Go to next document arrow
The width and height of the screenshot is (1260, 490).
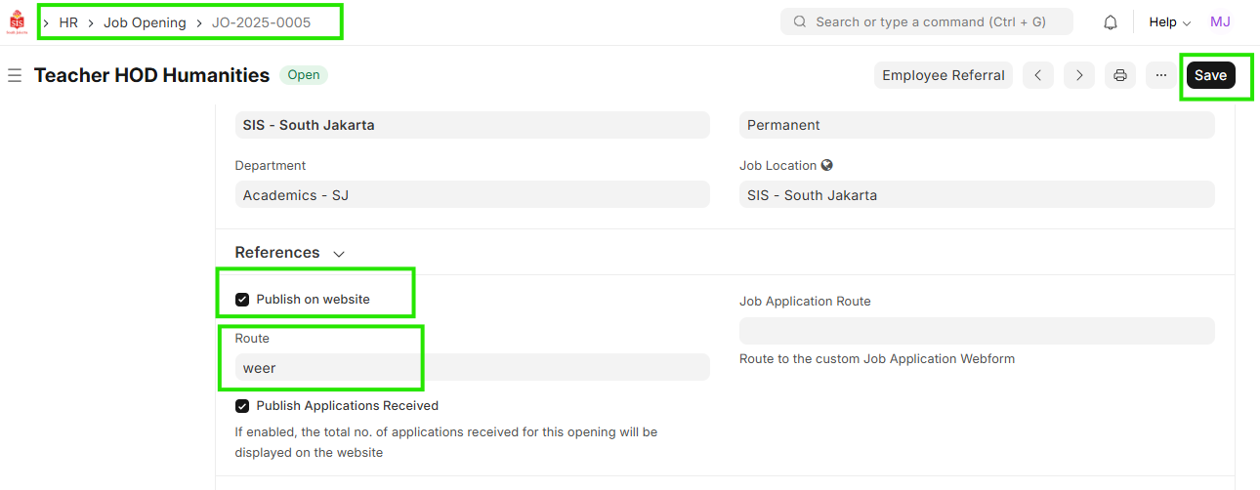point(1079,75)
